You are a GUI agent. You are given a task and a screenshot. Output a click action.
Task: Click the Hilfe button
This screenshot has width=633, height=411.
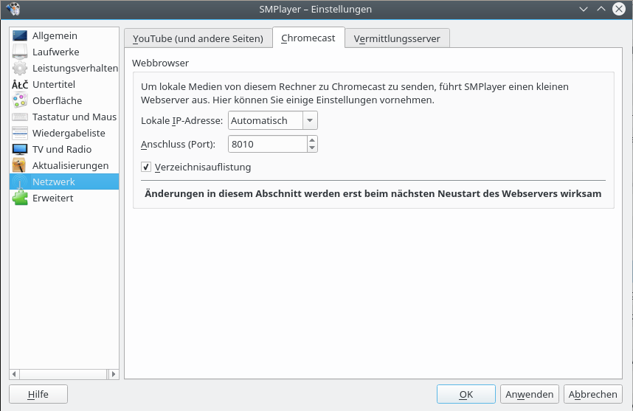click(38, 395)
